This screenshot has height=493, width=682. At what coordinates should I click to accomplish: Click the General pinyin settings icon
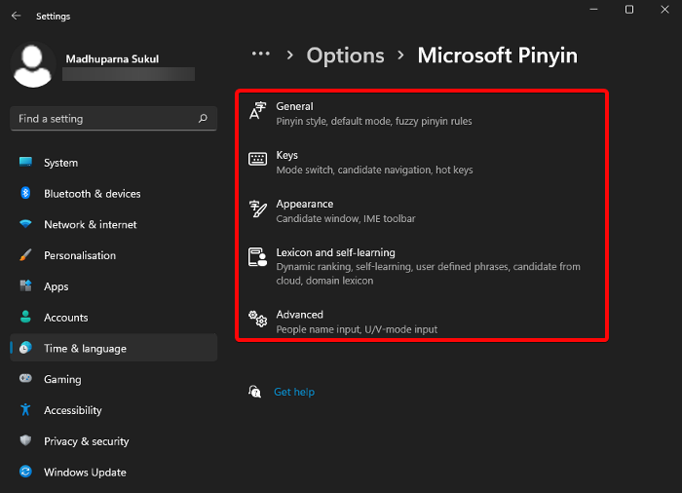point(257,112)
